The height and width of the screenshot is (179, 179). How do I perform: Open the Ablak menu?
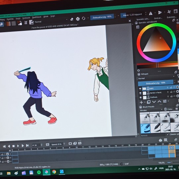click(x=46, y=17)
